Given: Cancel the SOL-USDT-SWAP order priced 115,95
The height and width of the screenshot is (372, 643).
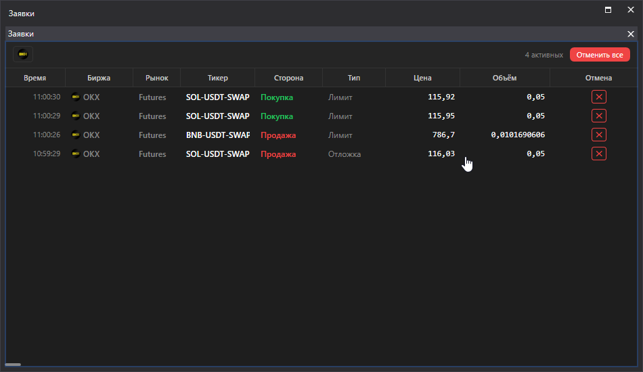Looking at the screenshot, I should pyautogui.click(x=599, y=116).
